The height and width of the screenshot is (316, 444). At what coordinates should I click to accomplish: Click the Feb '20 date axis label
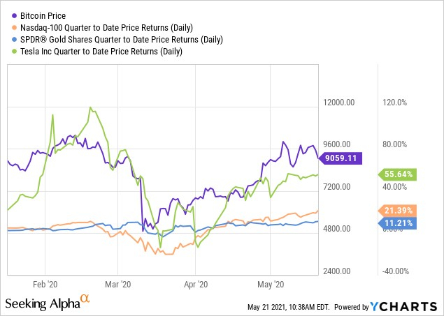[x=44, y=284]
